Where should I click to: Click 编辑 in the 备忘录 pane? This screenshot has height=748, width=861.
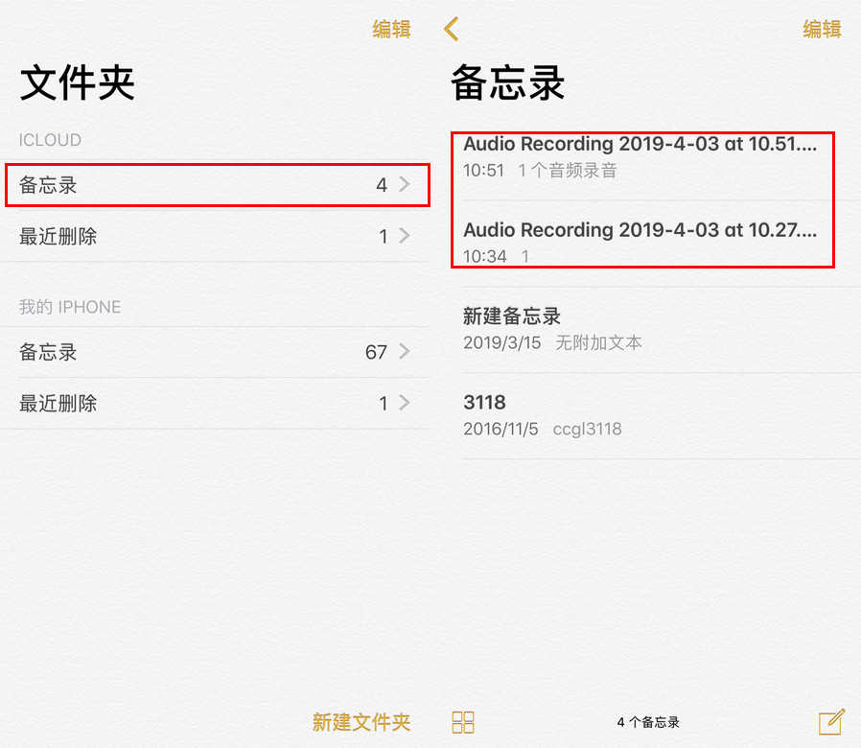click(822, 29)
